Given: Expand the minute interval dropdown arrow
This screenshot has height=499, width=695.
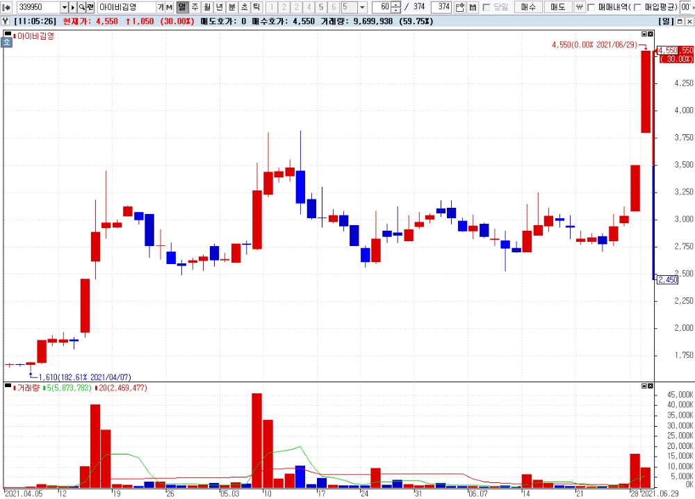Looking at the screenshot, I should (362, 7).
